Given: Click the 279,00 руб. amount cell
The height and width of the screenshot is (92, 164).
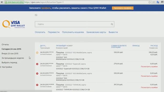Looking at the screenshot, I should click(x=118, y=64).
